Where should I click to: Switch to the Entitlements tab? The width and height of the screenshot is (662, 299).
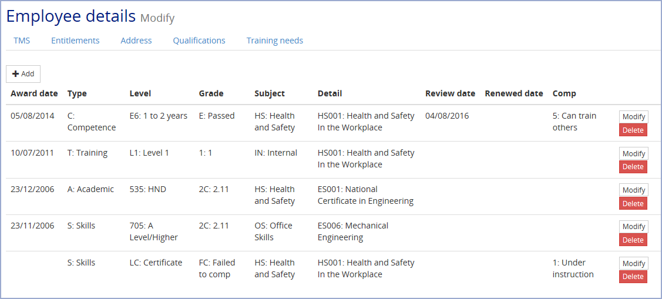[75, 41]
